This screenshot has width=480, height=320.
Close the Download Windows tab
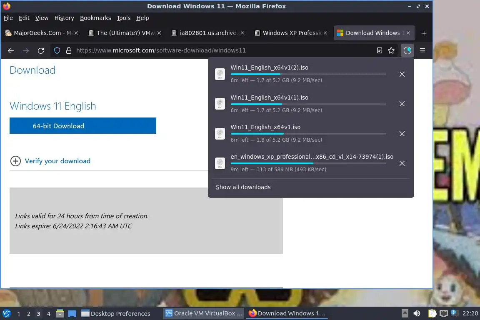(x=408, y=33)
